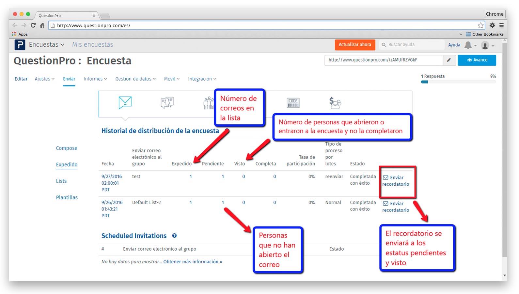Open the Editar tab
Screen dimensions: 519x294
21,79
